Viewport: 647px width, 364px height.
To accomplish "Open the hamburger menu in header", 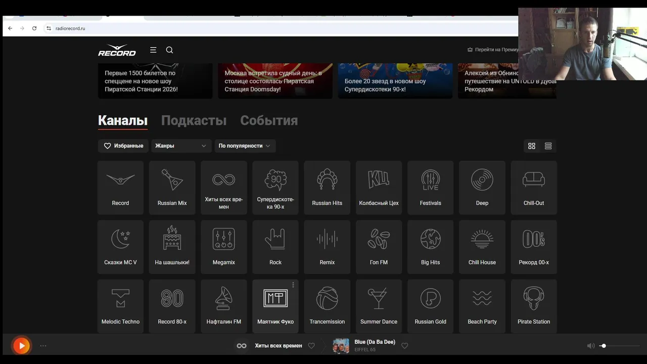I will tap(153, 50).
